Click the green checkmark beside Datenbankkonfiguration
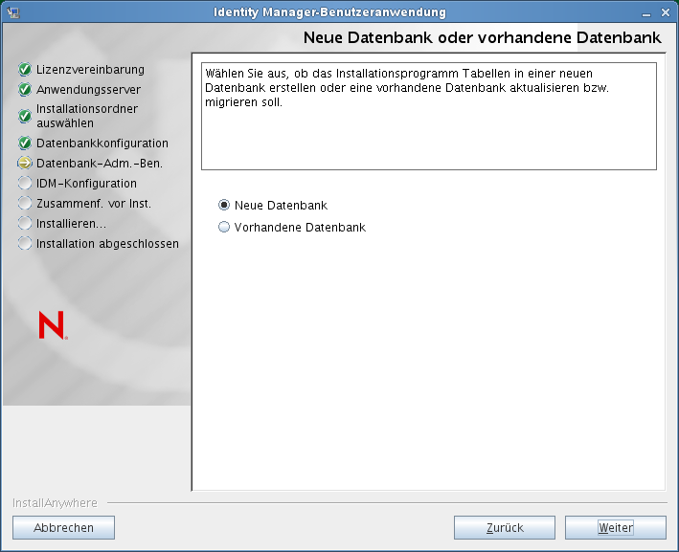 tap(25, 143)
